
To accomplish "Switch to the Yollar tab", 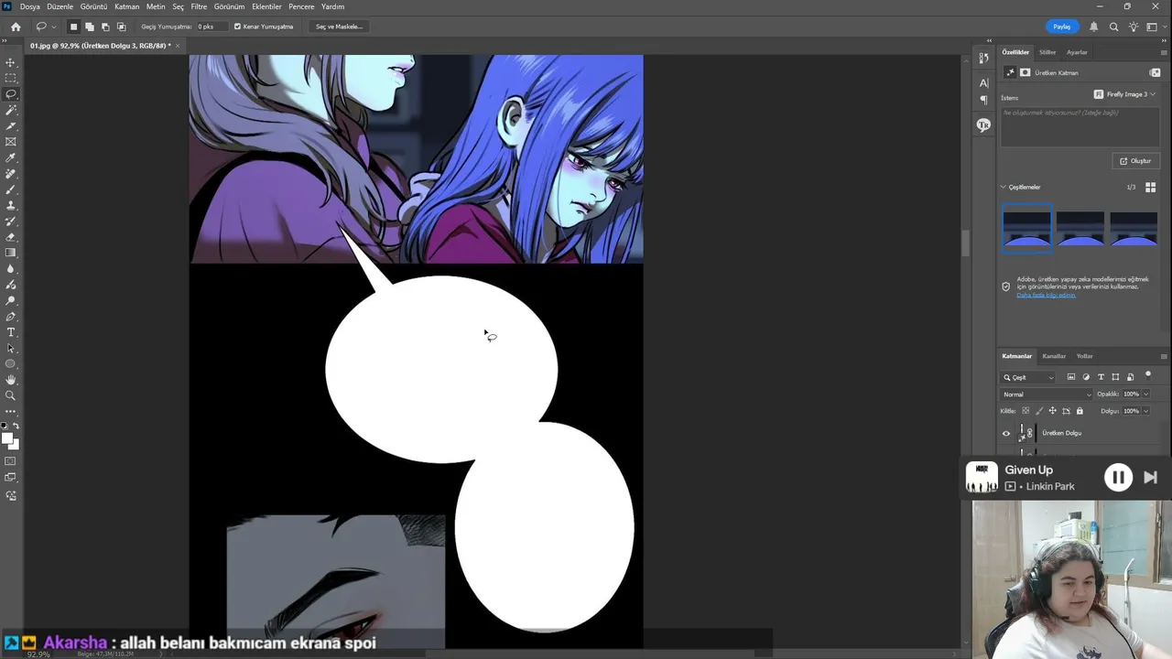I will pyautogui.click(x=1085, y=356).
